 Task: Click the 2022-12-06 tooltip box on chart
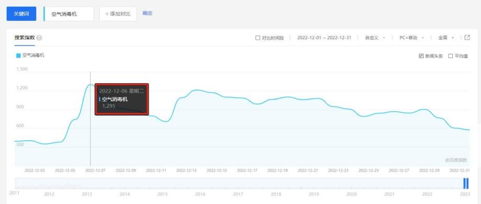(122, 99)
